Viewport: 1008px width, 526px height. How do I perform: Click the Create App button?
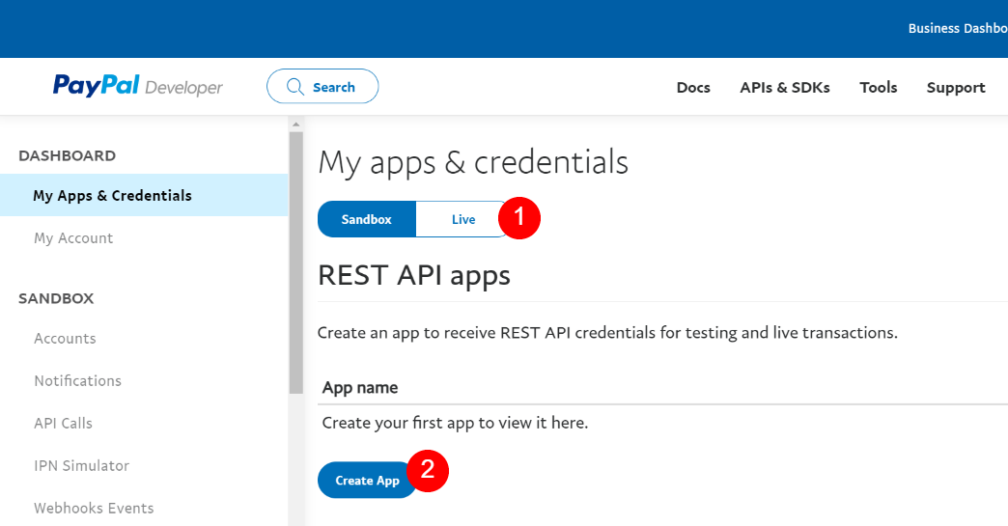367,481
